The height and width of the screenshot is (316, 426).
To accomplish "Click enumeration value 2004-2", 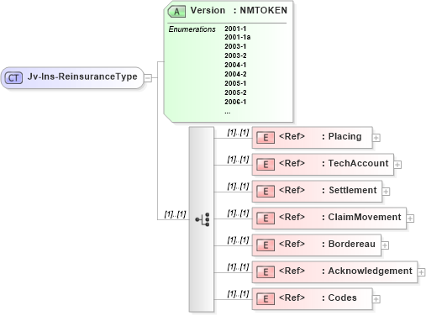I will tap(235, 74).
